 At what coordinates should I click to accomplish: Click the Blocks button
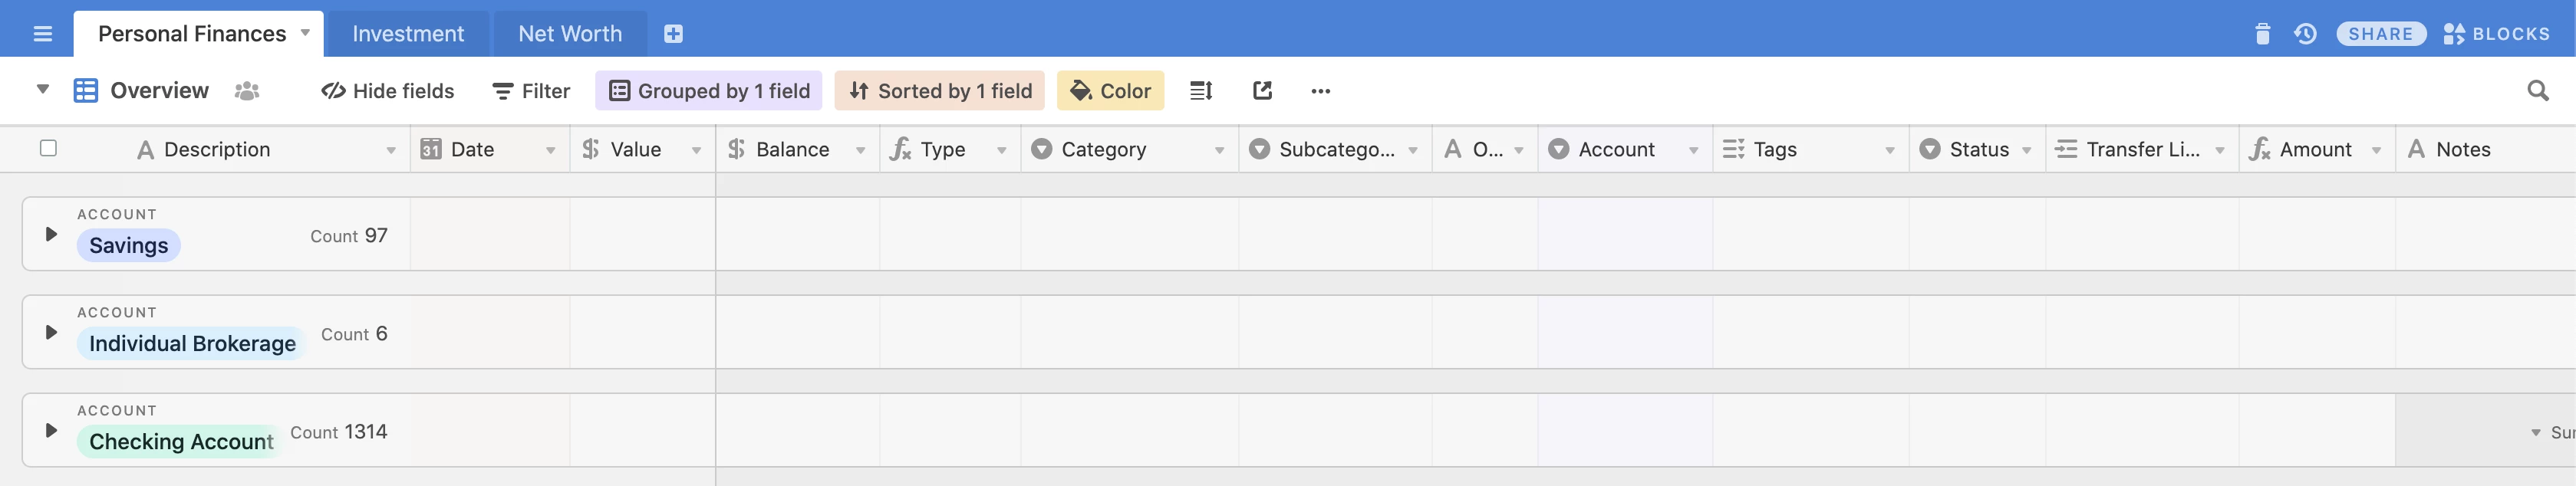[x=2496, y=34]
